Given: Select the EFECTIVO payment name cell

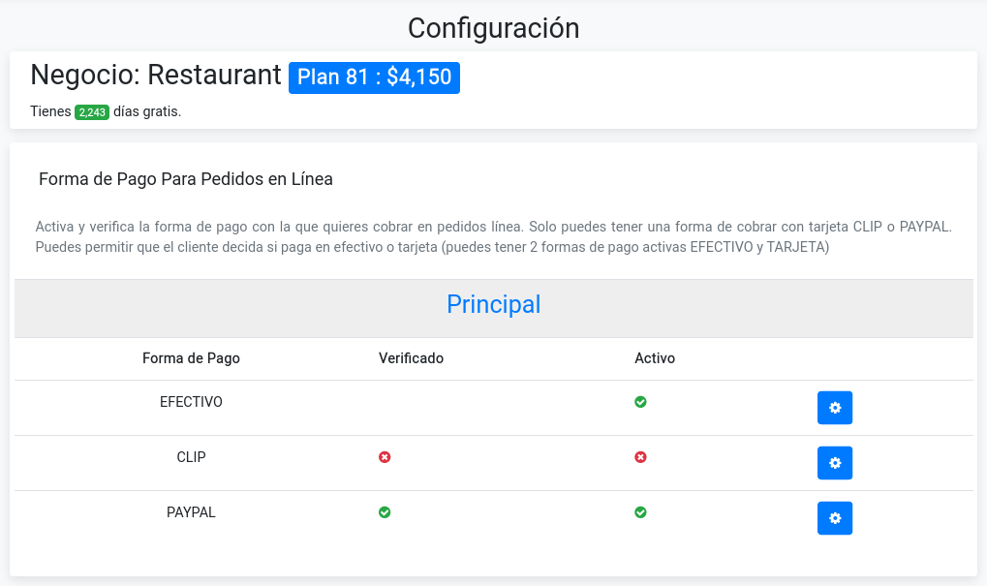Looking at the screenshot, I should tap(191, 402).
